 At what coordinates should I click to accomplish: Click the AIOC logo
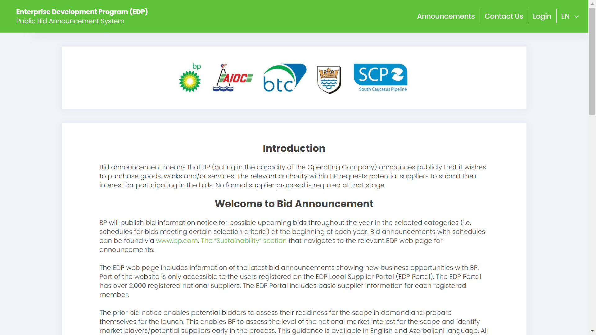(233, 78)
